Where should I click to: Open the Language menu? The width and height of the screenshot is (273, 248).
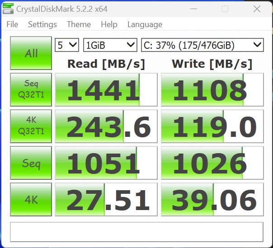[145, 24]
